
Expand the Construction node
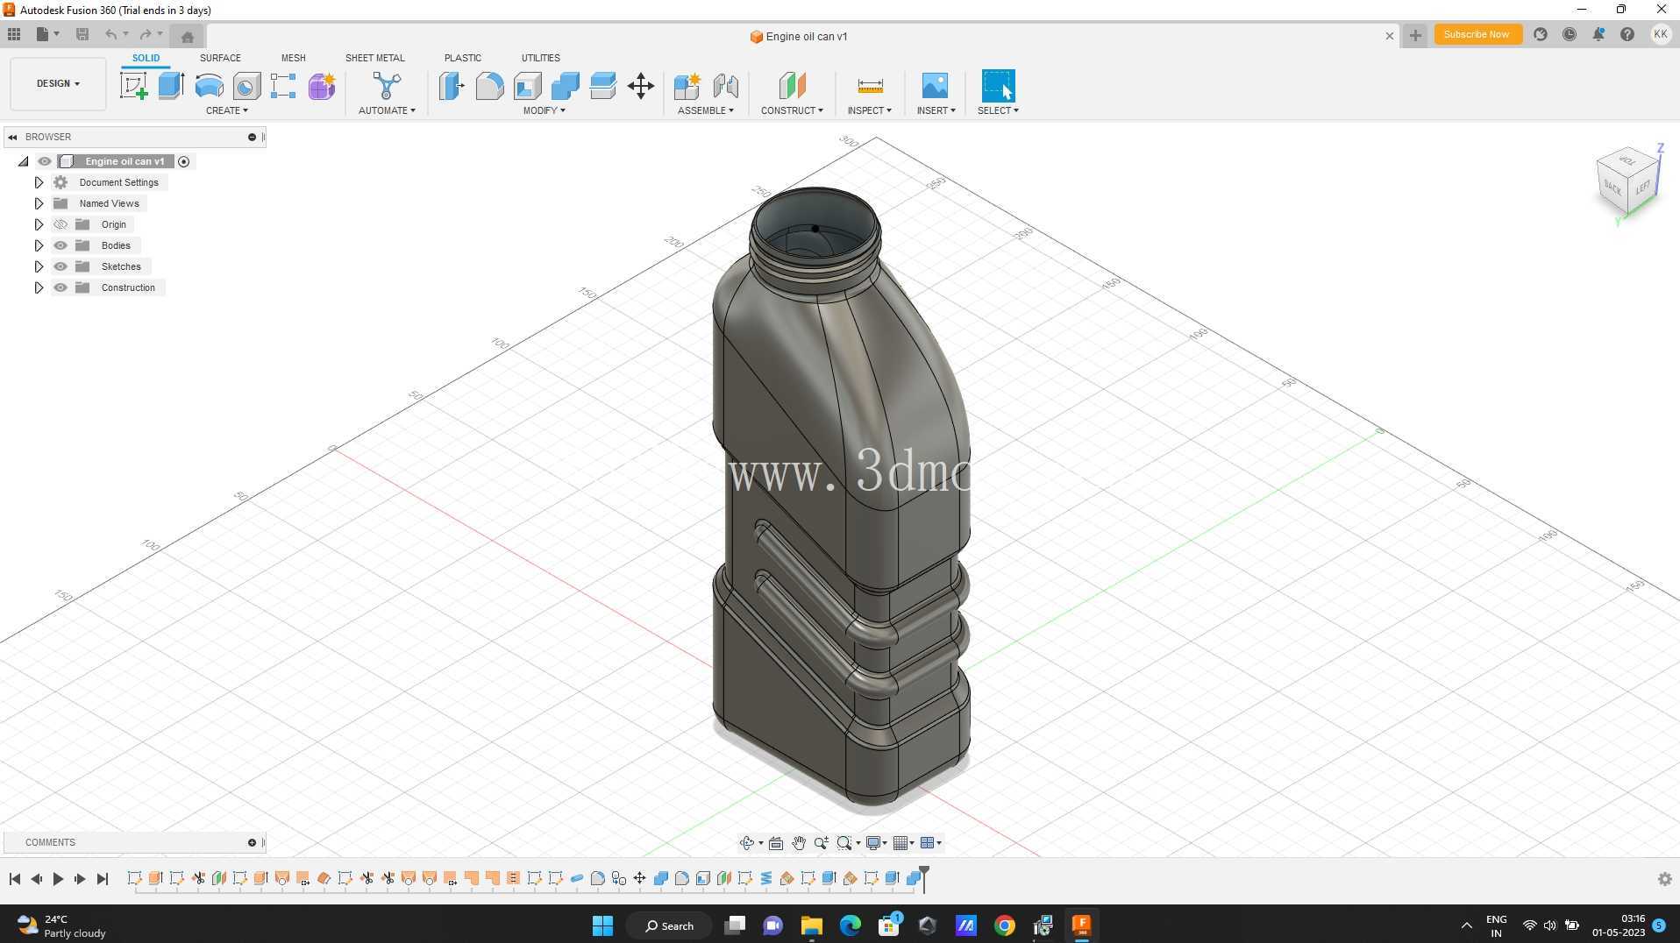pos(39,287)
